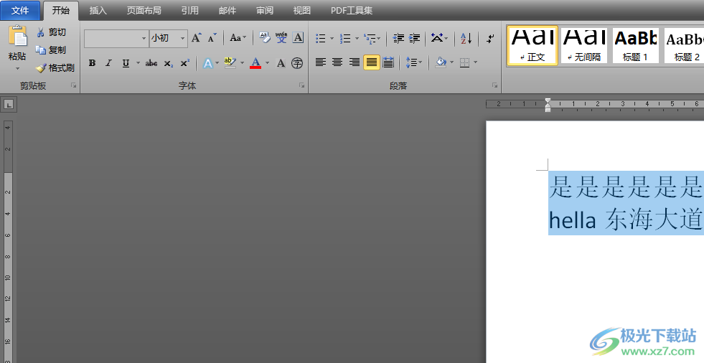The width and height of the screenshot is (704, 363).
Task: Open Paragraph dialog launcher in 段落 group
Action: (494, 85)
